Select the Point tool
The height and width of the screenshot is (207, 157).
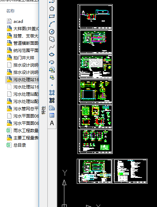tap(52, 85)
